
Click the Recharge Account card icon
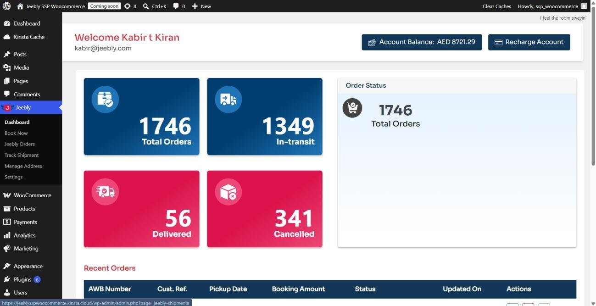coord(498,42)
